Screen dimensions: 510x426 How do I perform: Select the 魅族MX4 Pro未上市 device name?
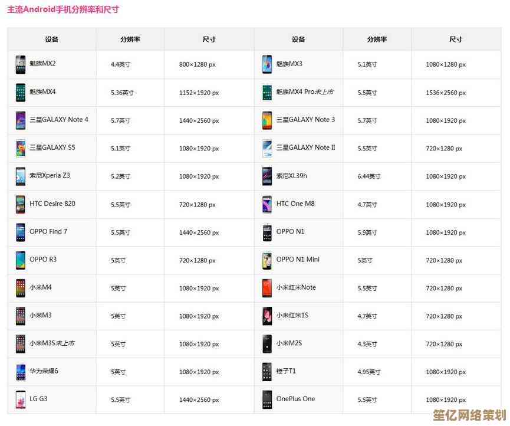point(304,92)
